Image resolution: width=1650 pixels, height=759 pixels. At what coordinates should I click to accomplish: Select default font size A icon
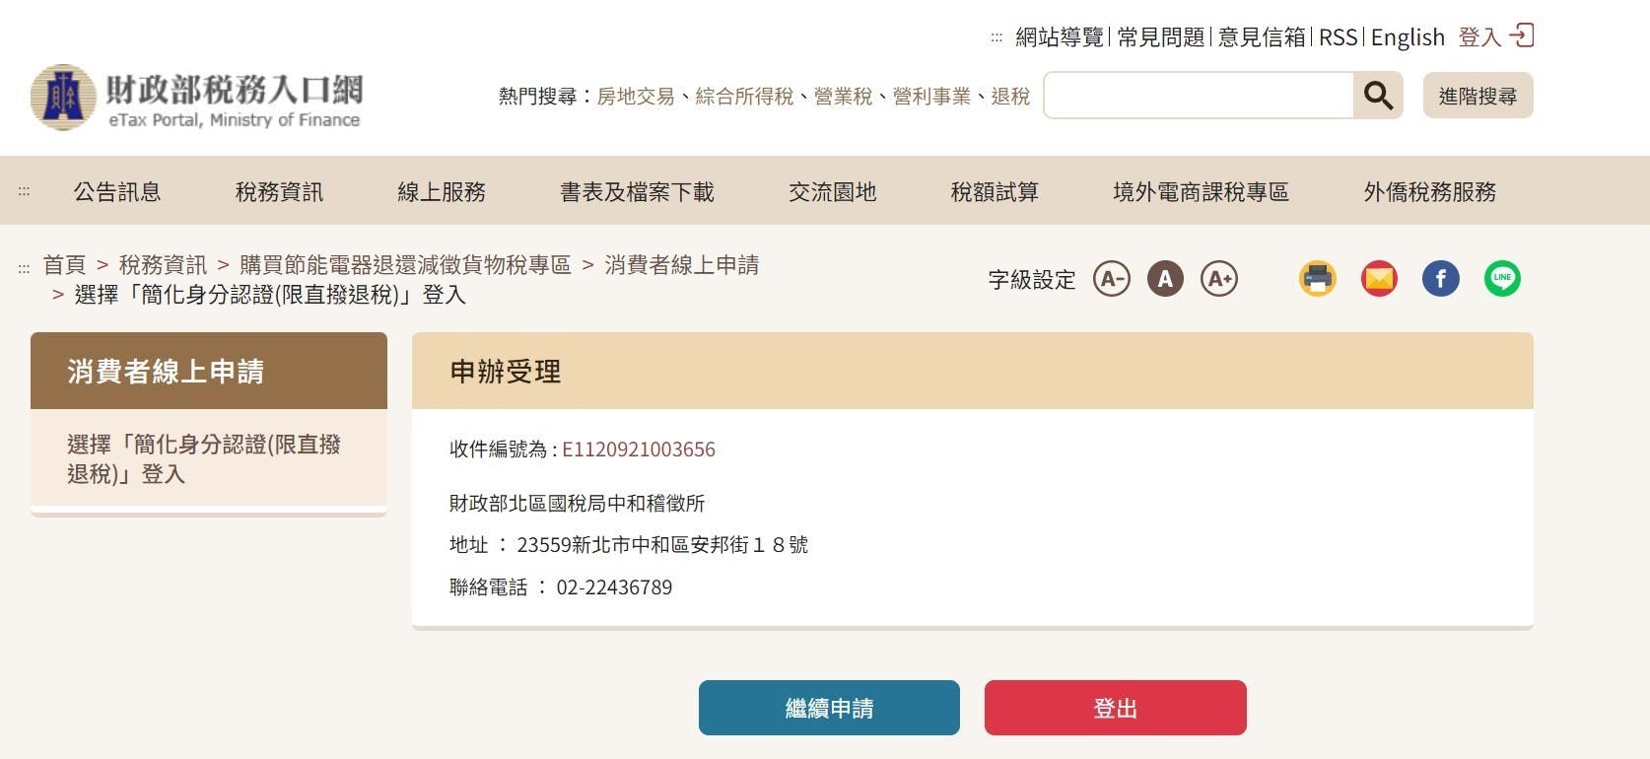[1165, 279]
